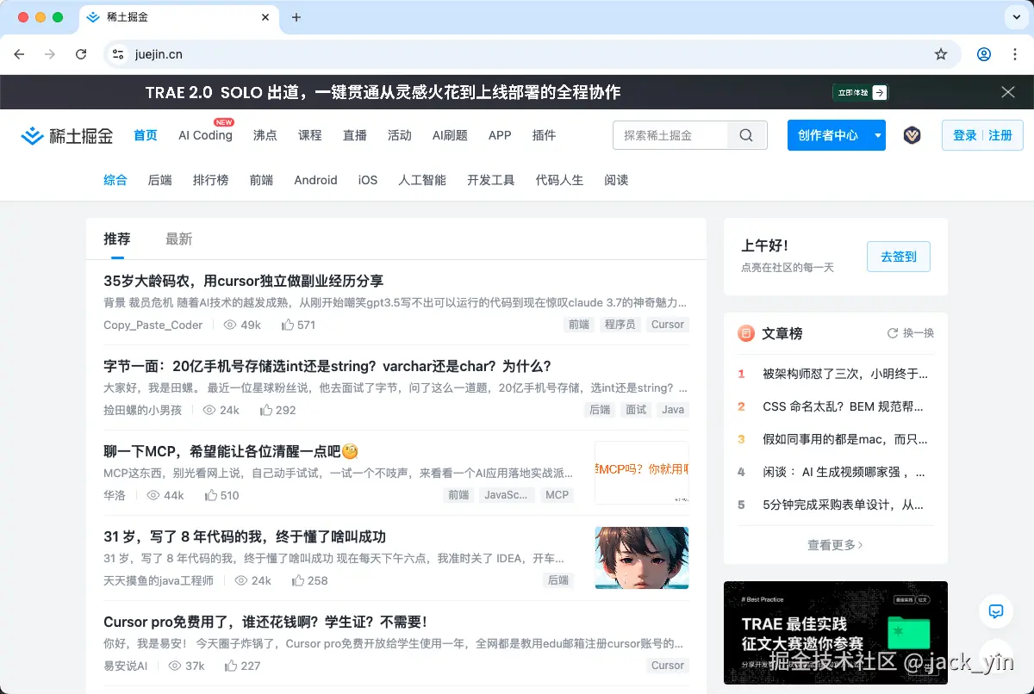Image resolution: width=1034 pixels, height=694 pixels.
Task: Click author Copy_Paste_Coder
Action: click(153, 325)
